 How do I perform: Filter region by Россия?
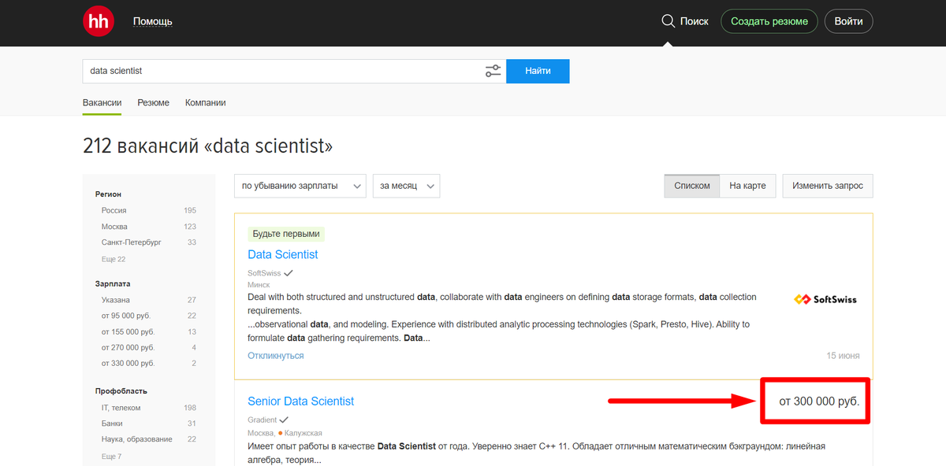click(x=114, y=210)
